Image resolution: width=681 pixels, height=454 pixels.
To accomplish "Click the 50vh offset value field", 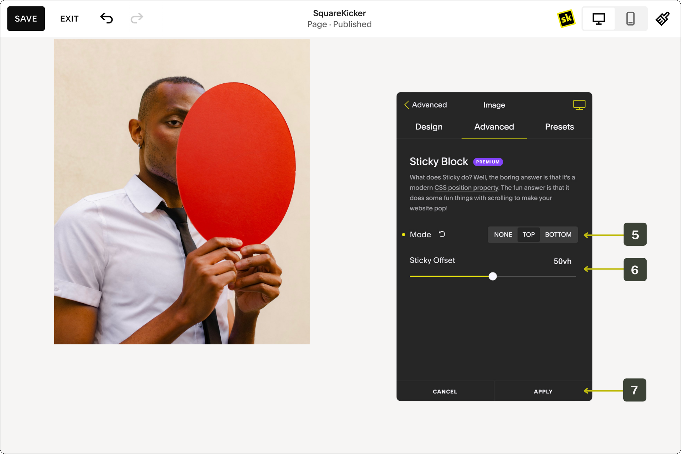I will click(x=562, y=261).
